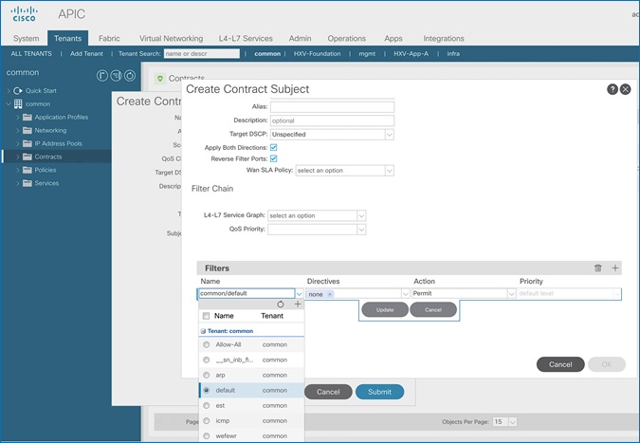Toggle Apply Both Directions checkbox
640x443 pixels.
click(x=274, y=148)
